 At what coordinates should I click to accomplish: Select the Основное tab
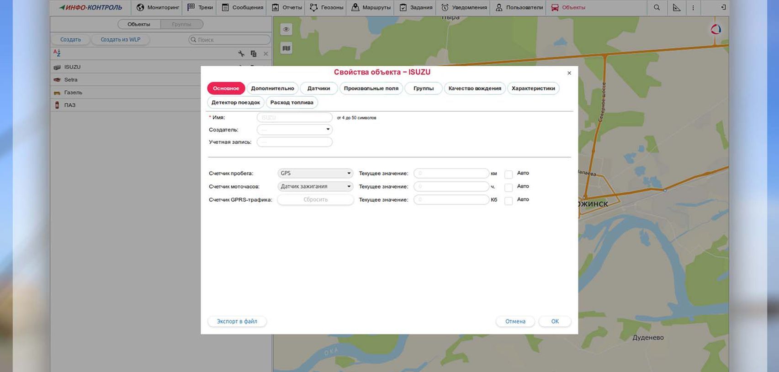[226, 88]
